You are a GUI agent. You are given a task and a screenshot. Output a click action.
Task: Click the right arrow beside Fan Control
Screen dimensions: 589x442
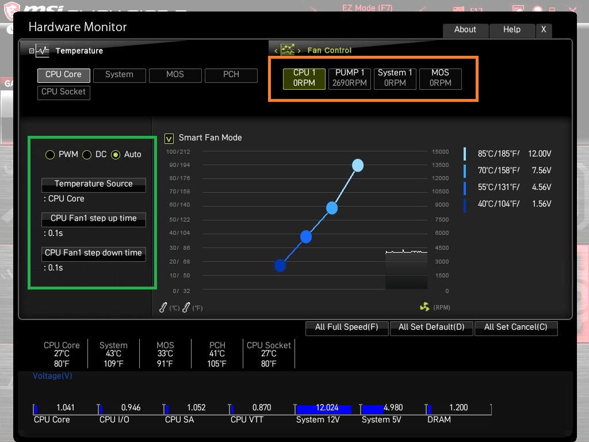pos(299,51)
